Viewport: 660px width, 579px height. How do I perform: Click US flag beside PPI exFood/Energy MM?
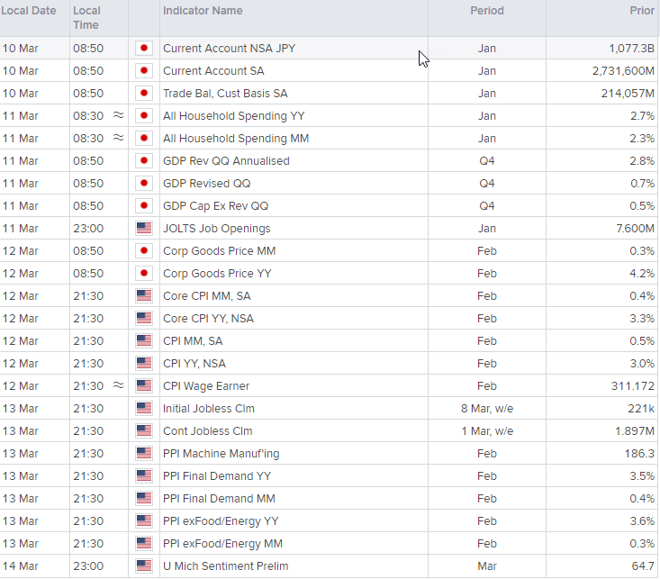[144, 544]
